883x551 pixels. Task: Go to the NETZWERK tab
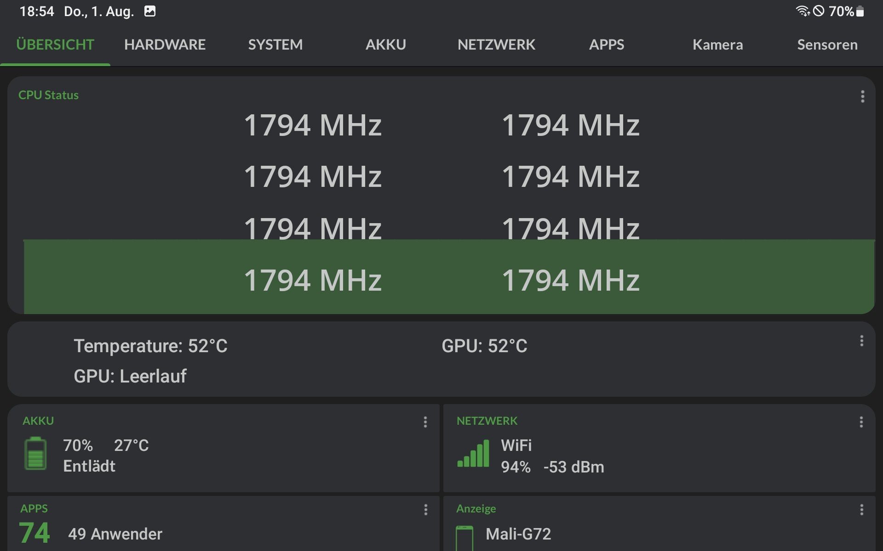tap(496, 45)
